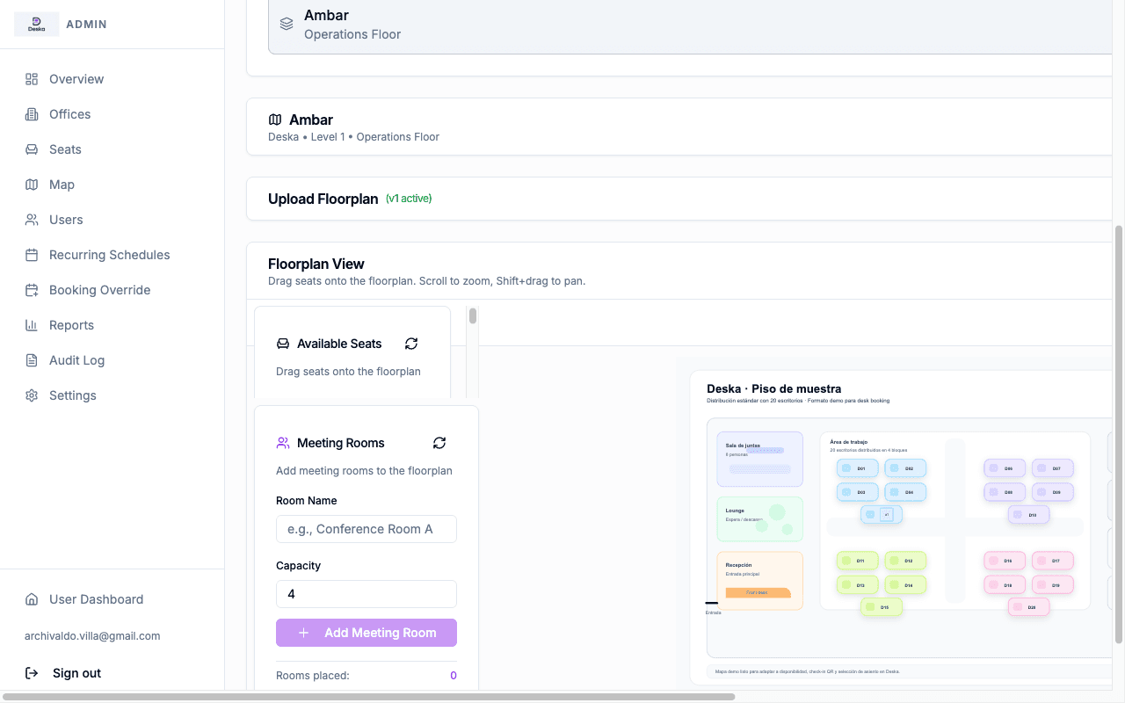This screenshot has width=1125, height=703.
Task: Click the Settings gear icon
Action: pos(32,395)
